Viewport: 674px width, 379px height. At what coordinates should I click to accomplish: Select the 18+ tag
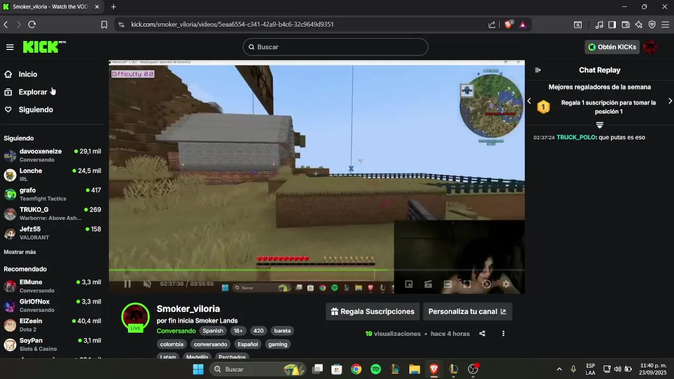click(238, 331)
